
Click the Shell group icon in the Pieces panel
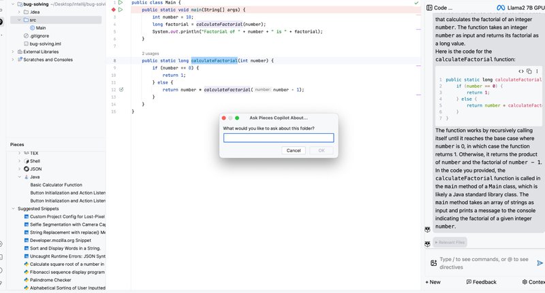click(x=27, y=161)
